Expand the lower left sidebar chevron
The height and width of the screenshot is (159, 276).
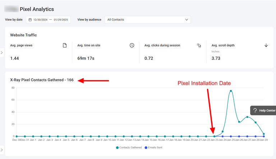[x=2, y=150]
